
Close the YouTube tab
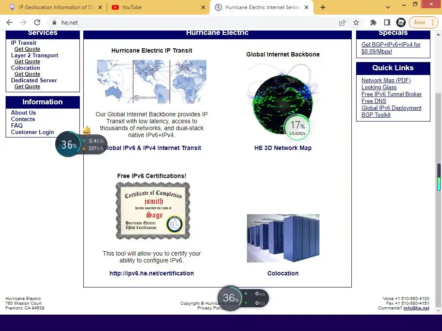[203, 7]
